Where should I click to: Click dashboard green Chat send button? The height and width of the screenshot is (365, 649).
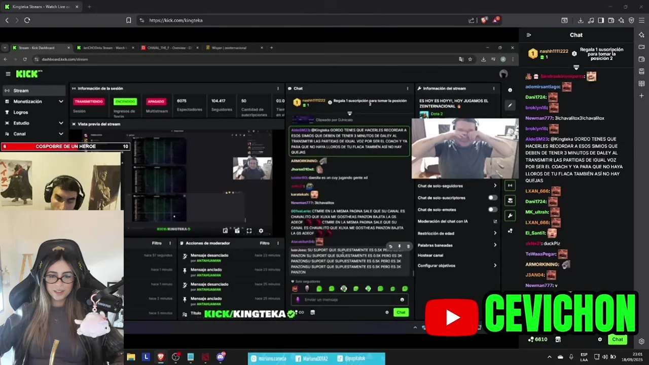401,312
